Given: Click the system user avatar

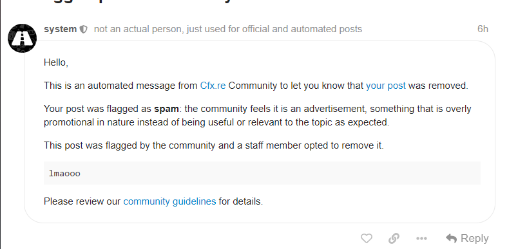Looking at the screenshot, I should point(22,38).
